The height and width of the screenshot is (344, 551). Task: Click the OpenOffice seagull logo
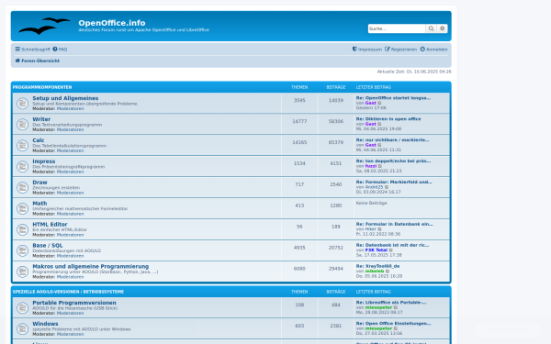44,26
